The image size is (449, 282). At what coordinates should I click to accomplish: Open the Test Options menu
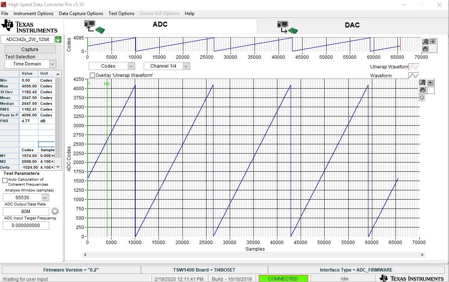pos(121,14)
